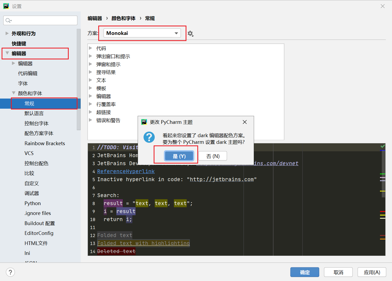Close the 更改 PyCharm 主题 dialog
This screenshot has width=392, height=281.
244,122
